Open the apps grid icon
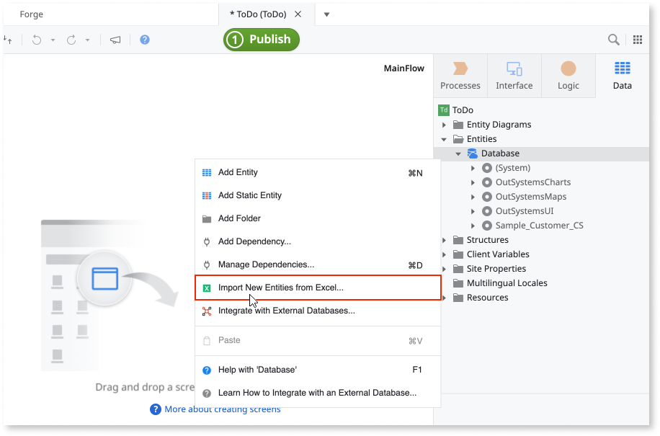 coord(638,40)
